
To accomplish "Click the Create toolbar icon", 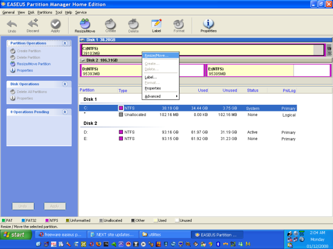I will tap(111, 26).
